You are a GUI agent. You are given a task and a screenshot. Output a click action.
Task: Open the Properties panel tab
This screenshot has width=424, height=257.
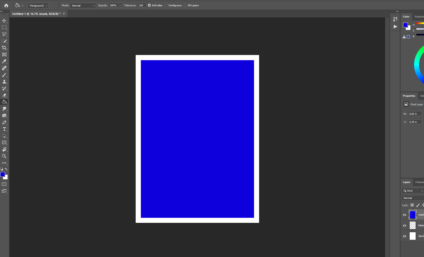(x=409, y=96)
